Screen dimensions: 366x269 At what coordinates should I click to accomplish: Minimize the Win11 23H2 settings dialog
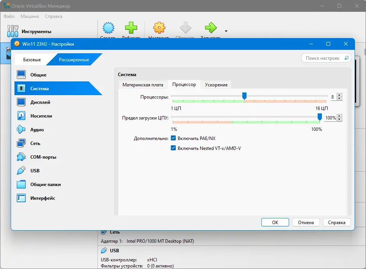pyautogui.click(x=311, y=44)
